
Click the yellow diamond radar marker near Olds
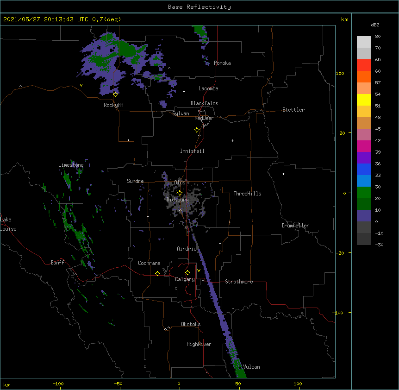pyautogui.click(x=180, y=193)
